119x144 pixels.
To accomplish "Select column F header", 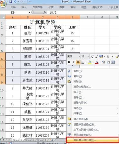I will tap(87, 17).
